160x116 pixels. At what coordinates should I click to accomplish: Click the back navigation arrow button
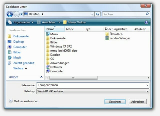[10, 14]
